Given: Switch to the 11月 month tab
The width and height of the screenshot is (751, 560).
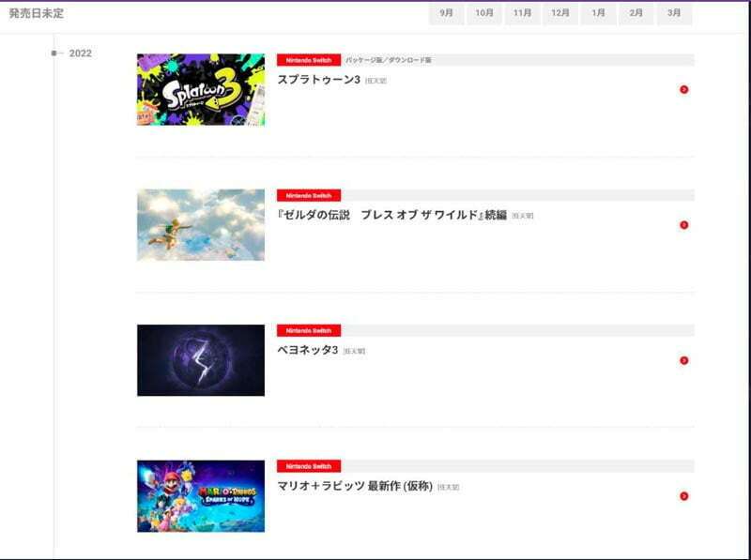Looking at the screenshot, I should pos(522,13).
